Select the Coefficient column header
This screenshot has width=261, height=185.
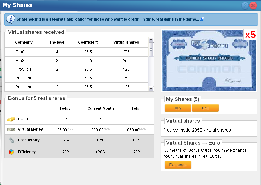pyautogui.click(x=88, y=42)
